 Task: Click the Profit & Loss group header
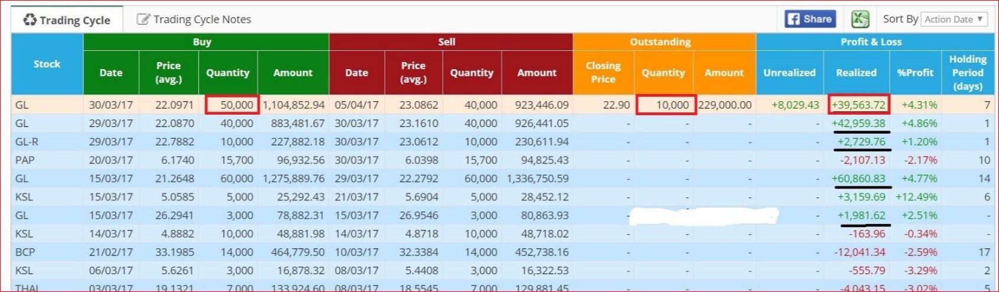tap(875, 42)
